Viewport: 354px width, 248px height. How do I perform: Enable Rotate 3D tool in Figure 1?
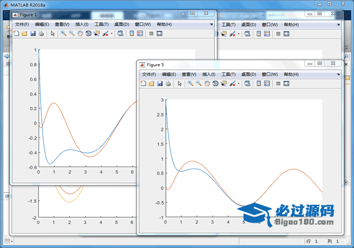[89, 33]
